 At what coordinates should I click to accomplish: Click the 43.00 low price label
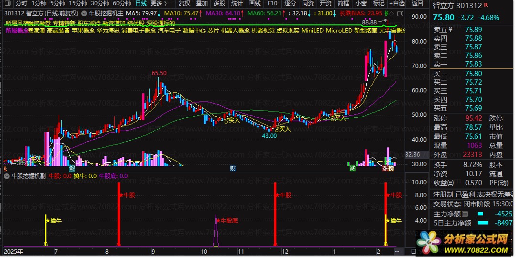(269, 135)
